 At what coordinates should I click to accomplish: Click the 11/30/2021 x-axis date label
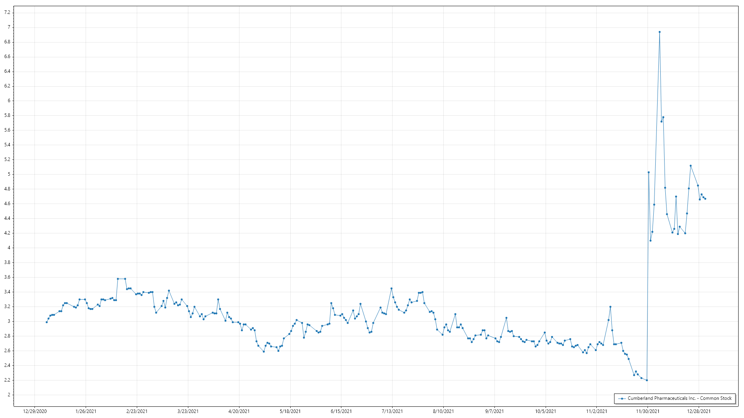pyautogui.click(x=648, y=411)
